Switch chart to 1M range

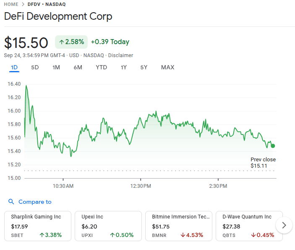click(x=56, y=68)
